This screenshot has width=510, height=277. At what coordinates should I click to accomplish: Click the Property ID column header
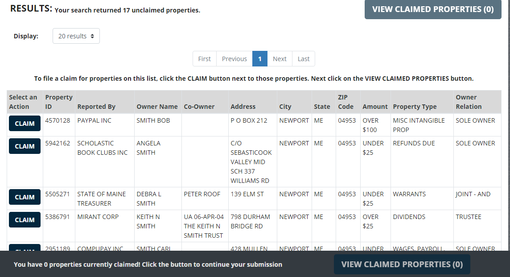point(58,102)
